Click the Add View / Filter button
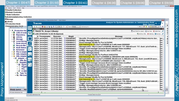 tap(142, 34)
